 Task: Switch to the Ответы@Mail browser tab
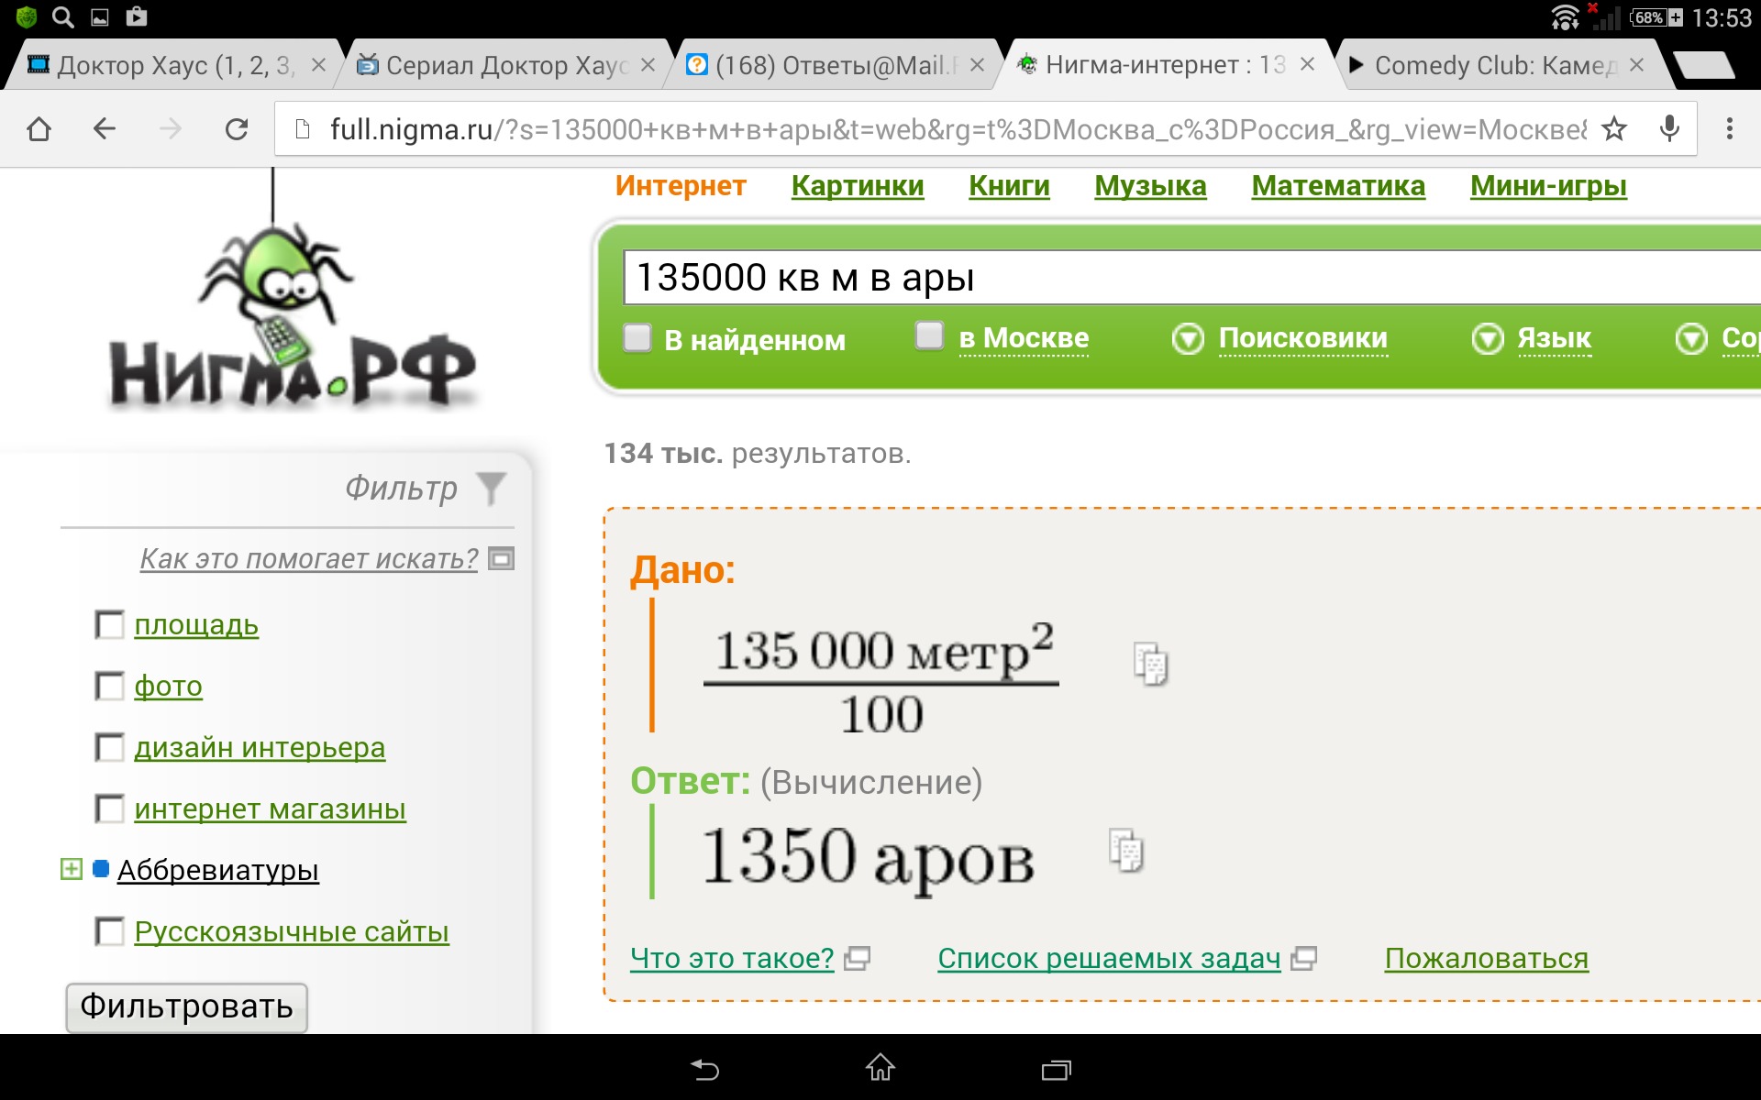[835, 65]
